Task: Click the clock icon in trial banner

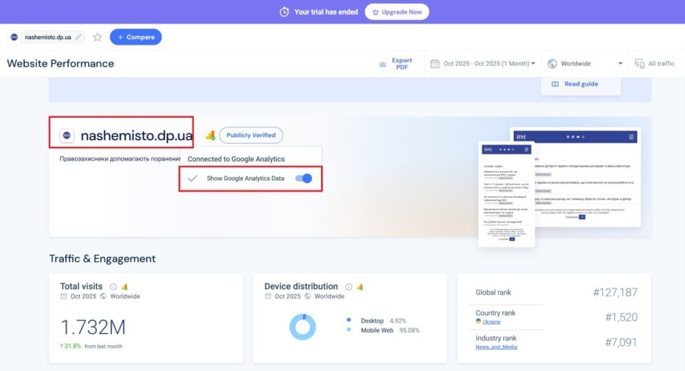Action: pos(284,12)
